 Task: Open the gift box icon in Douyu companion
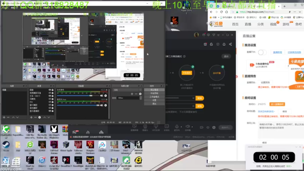205,44
